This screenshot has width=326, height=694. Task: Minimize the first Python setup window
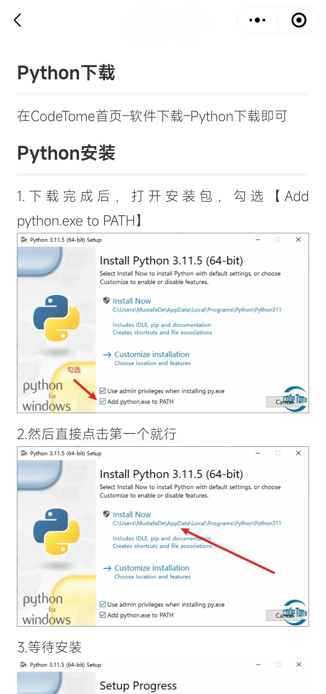[x=258, y=239]
